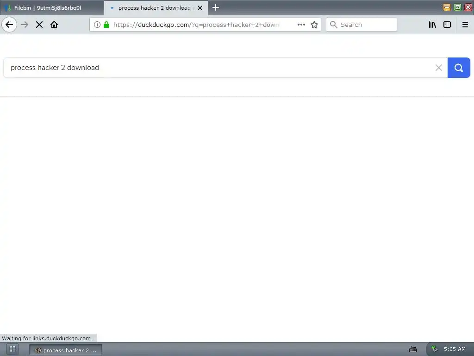474x356 pixels.
Task: Open the on-screen keyboard tray icon
Action: (x=412, y=350)
